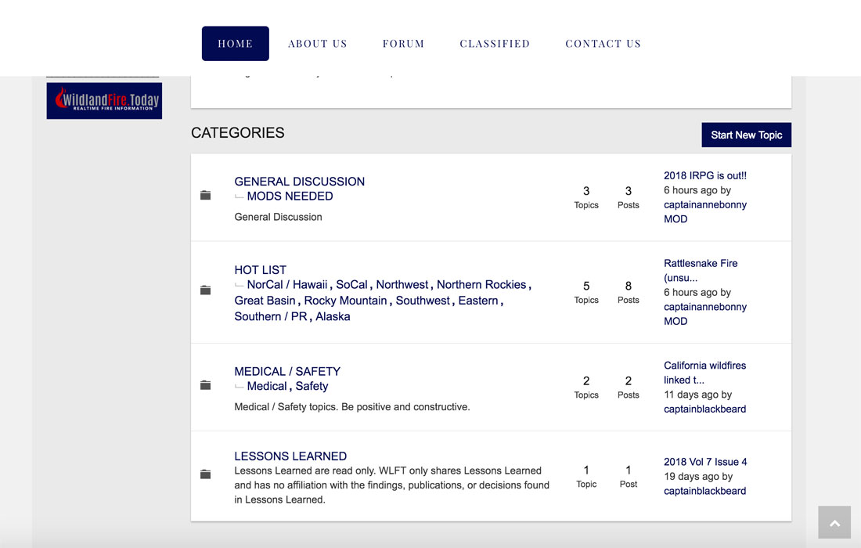Click the folder icon beside Hot List
Screen dimensions: 861x548
click(205, 290)
